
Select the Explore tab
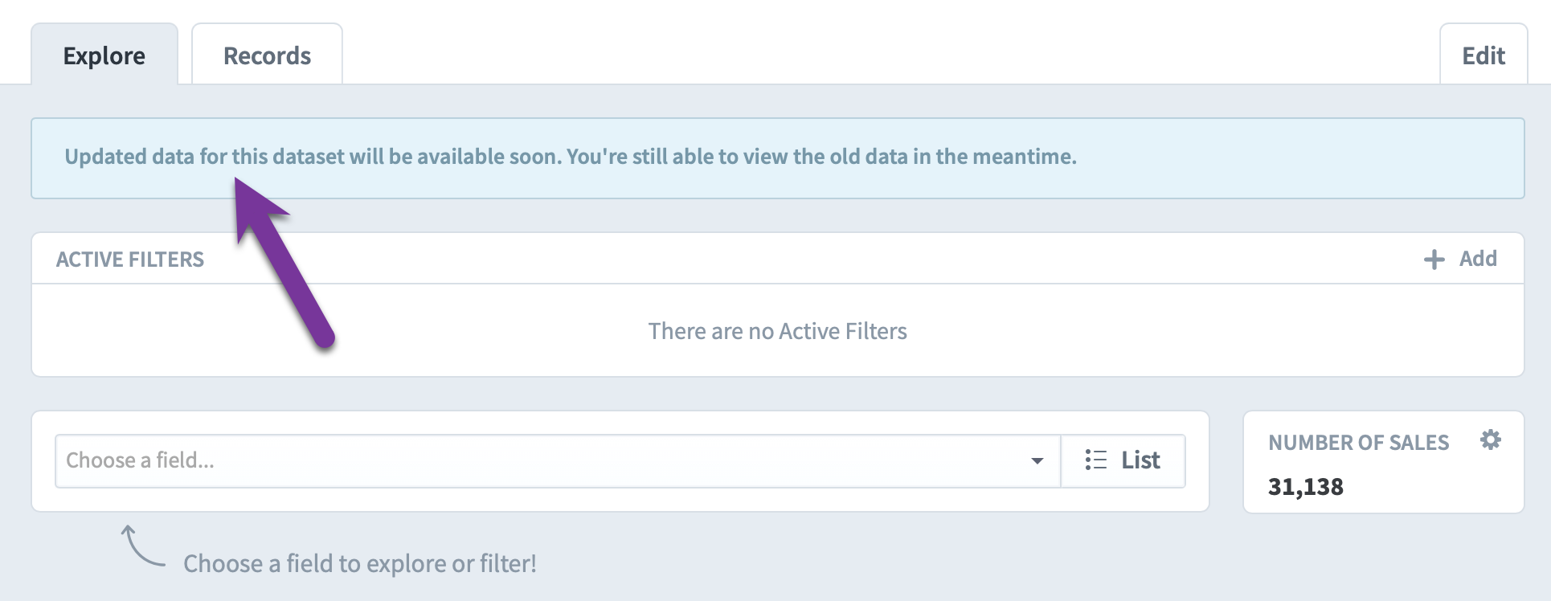[x=104, y=55]
